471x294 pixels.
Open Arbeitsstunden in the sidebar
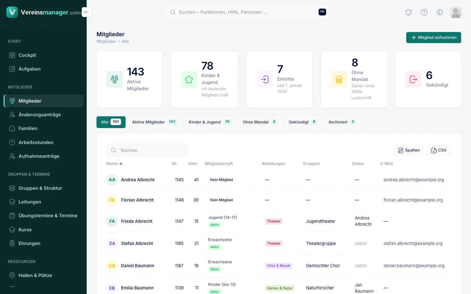44,142
